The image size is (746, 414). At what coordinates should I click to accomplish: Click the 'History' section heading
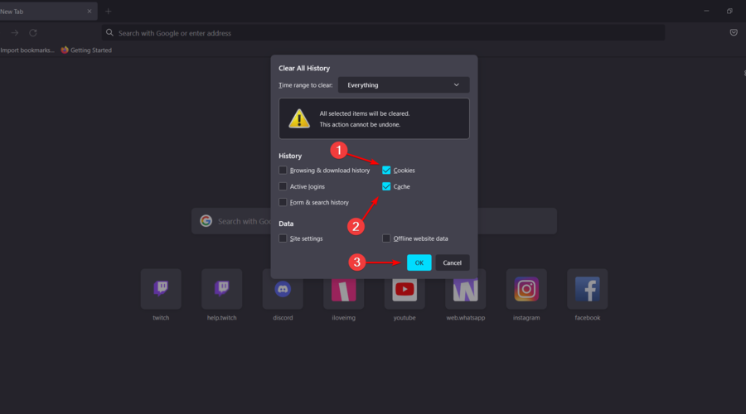290,156
